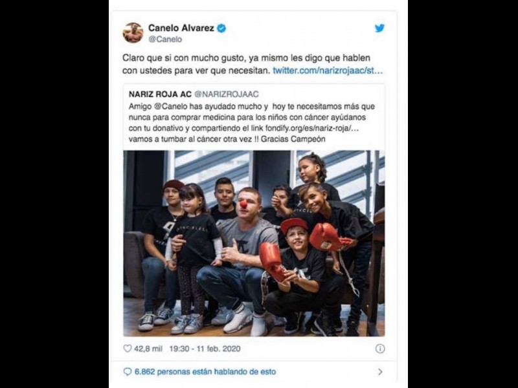Open the group photo with boxing gloves
The width and height of the screenshot is (518, 388).
[254, 244]
